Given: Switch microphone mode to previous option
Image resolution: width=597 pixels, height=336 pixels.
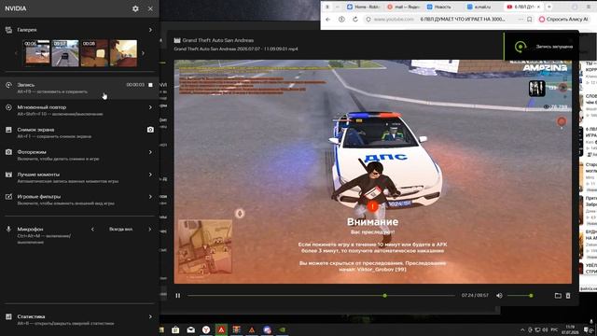Looking at the screenshot, I should click(92, 229).
